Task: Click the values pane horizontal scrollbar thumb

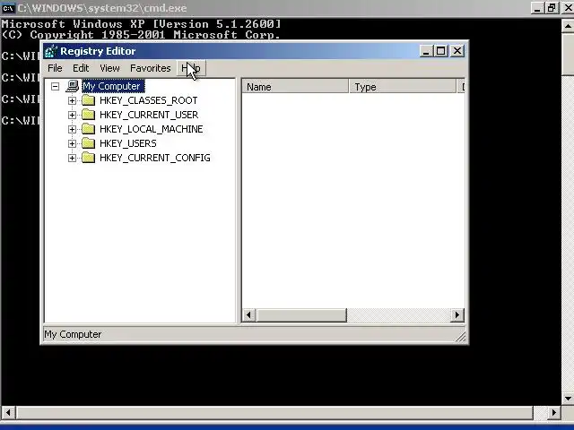Action: (x=301, y=314)
